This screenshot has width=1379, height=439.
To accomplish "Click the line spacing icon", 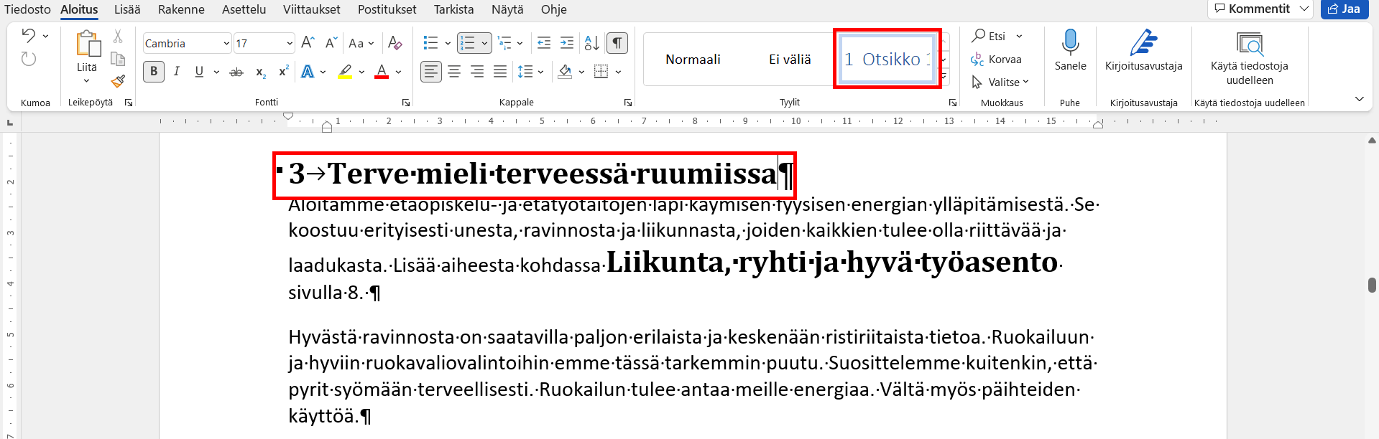I will [x=525, y=72].
